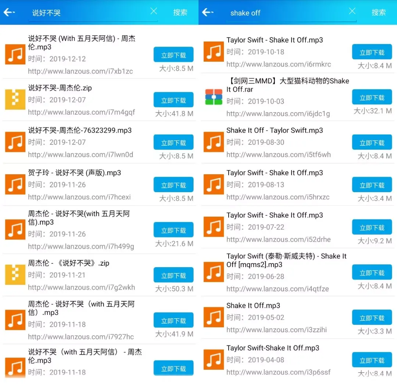
Task: Tap 搜索 next to the shake off field
Action: (x=379, y=12)
